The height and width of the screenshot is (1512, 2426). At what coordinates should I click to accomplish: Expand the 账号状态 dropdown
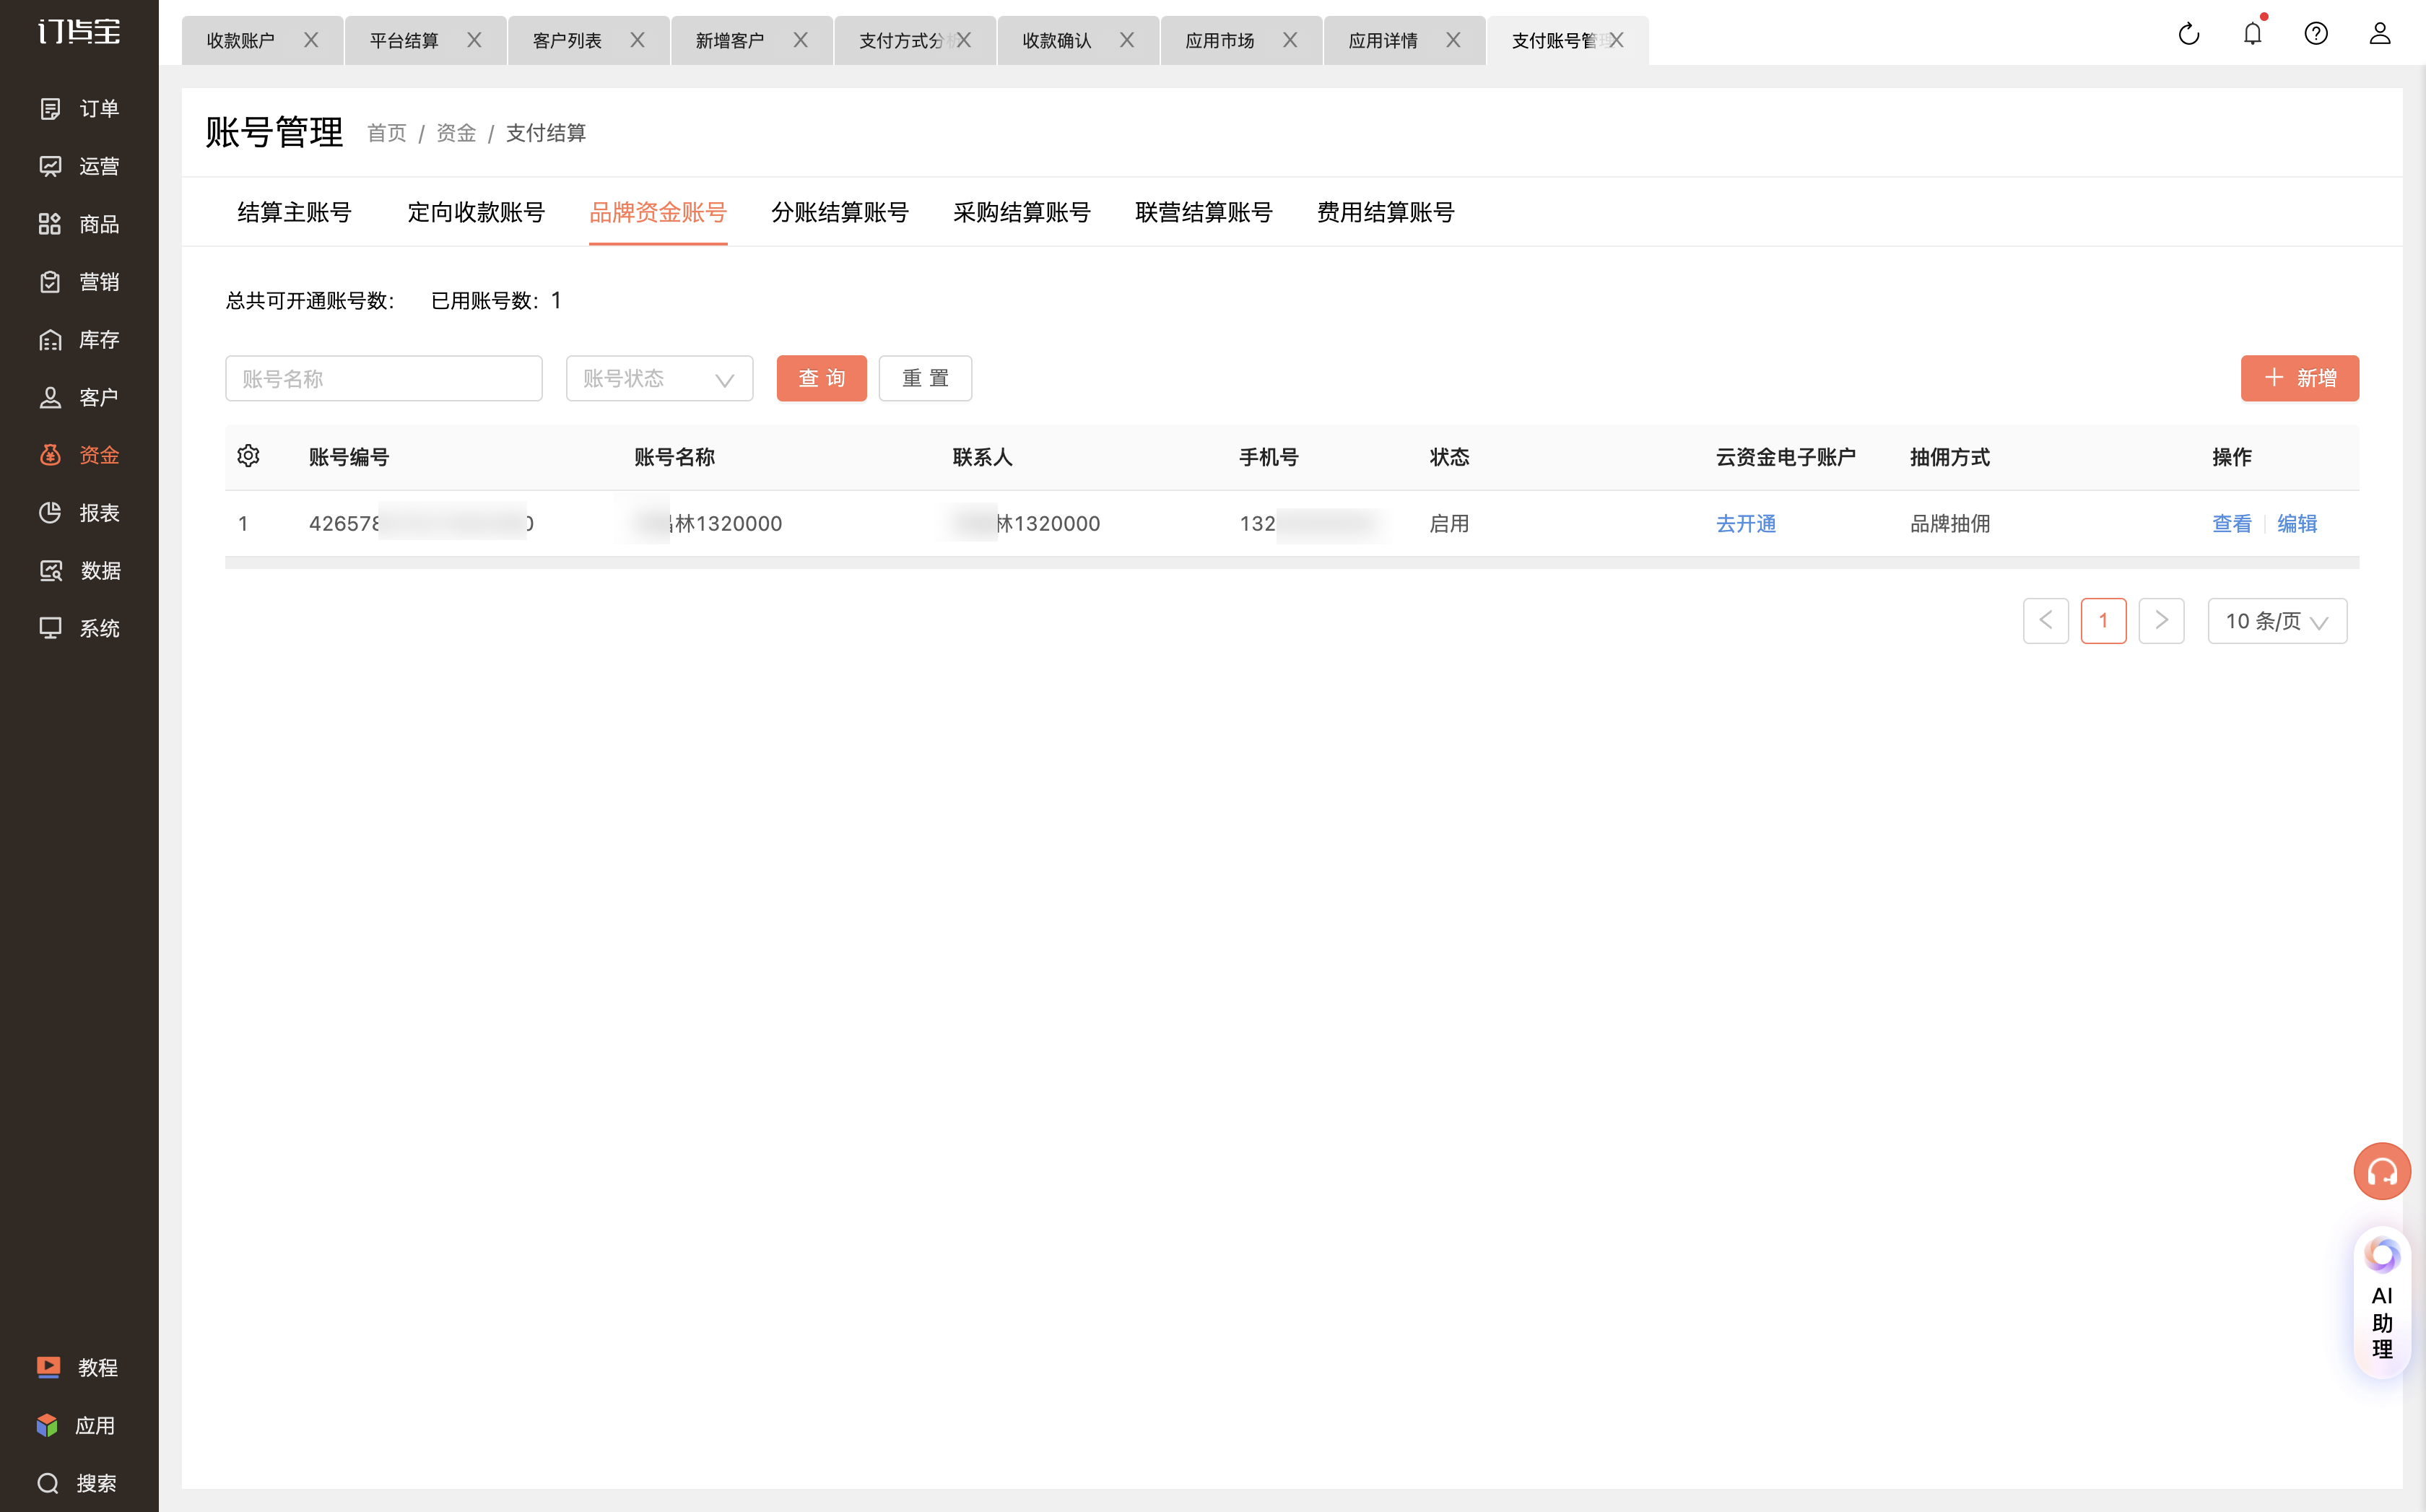(659, 379)
